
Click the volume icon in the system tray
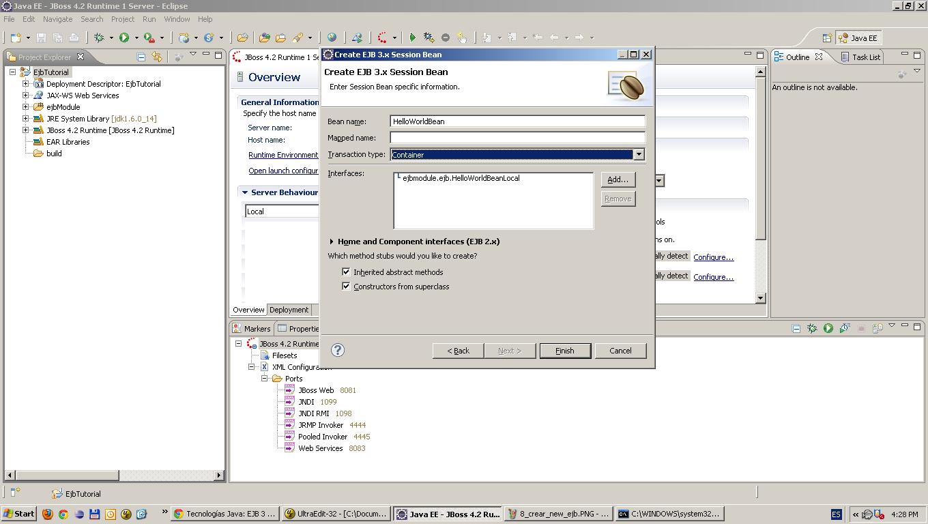coord(868,514)
